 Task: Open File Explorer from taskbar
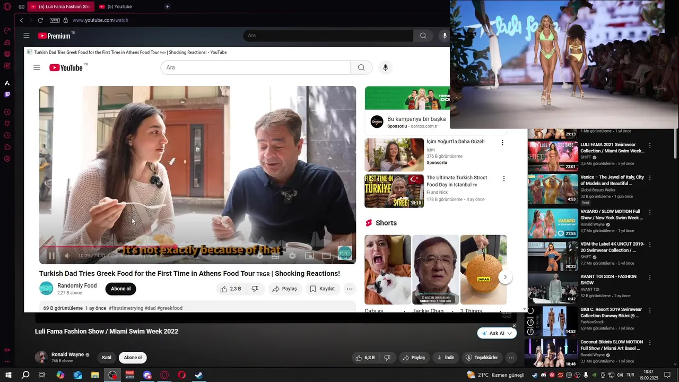95,375
